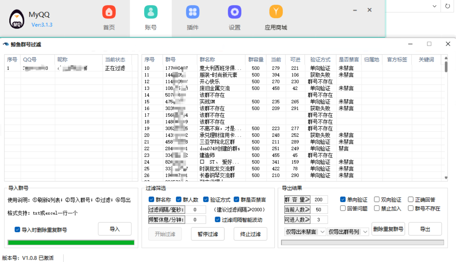Viewport: 456px width, 262px height.
Task: Click the 导出 export button
Action: pyautogui.click(x=425, y=229)
